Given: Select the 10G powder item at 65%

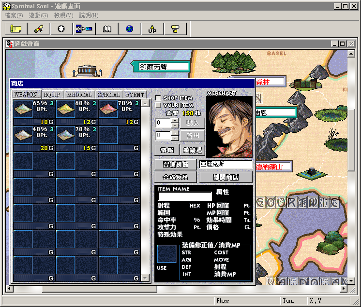Looking at the screenshot, I should tap(33, 112).
